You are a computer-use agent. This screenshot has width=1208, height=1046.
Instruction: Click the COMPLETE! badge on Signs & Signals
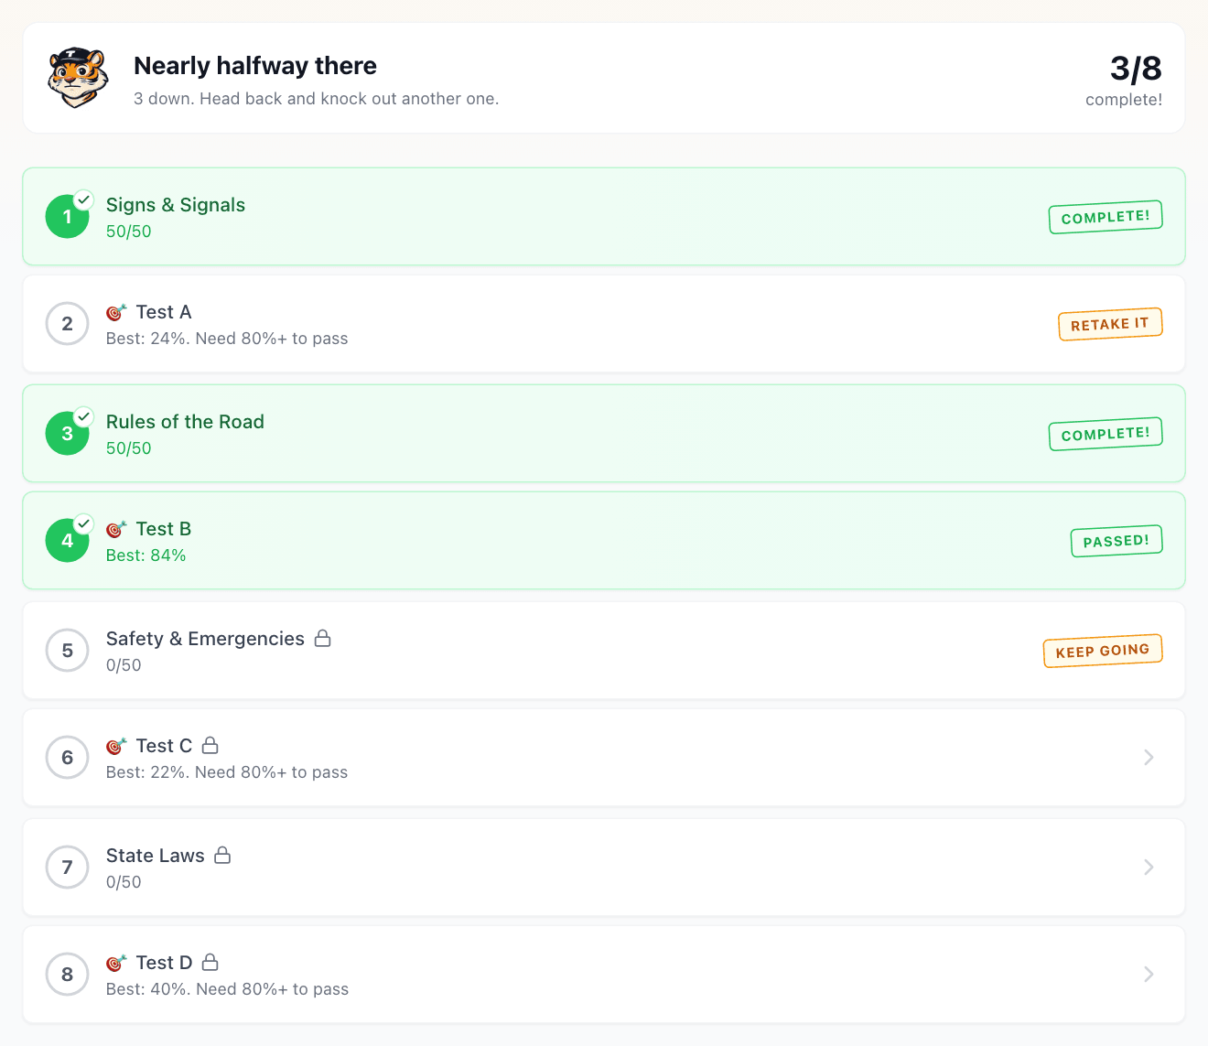pyautogui.click(x=1106, y=217)
